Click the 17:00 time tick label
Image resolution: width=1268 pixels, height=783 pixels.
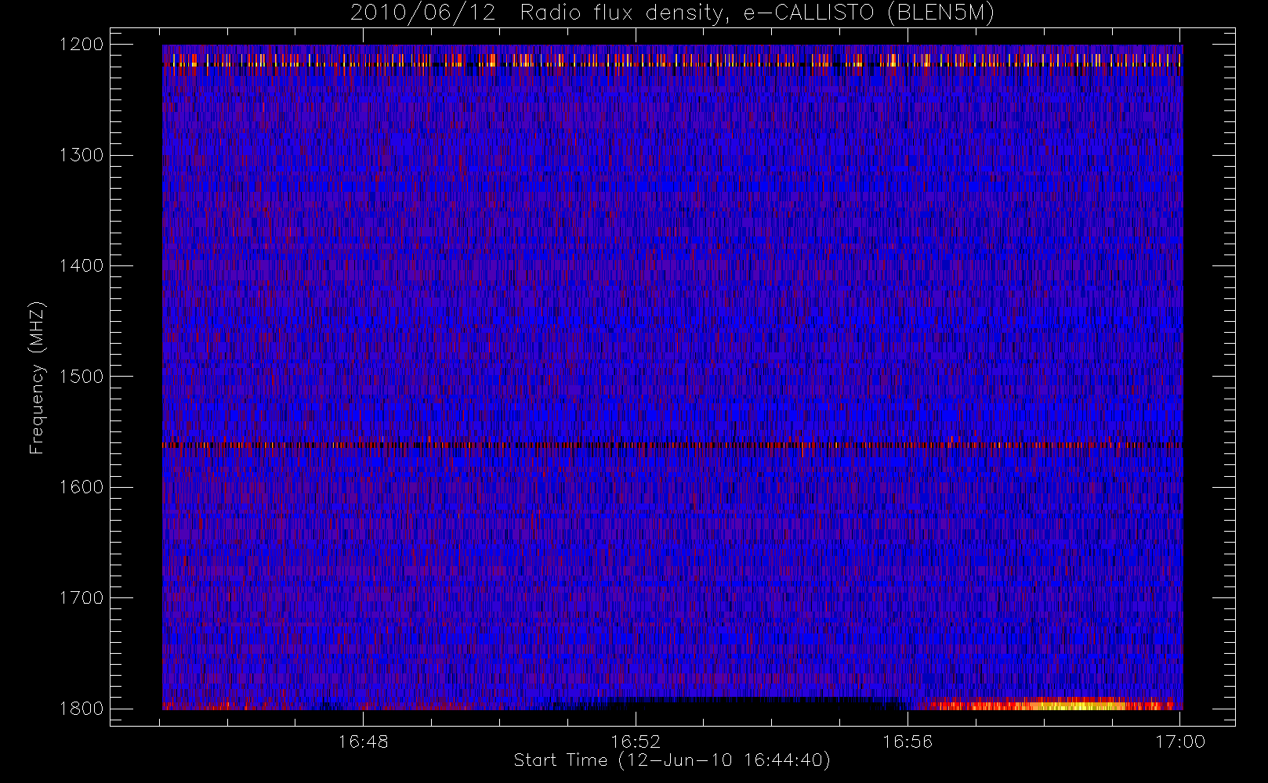click(x=1180, y=742)
